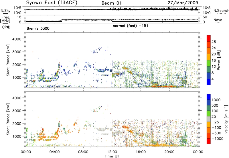The width and height of the screenshot is (229, 158).
Task: Select the 'N.Search' legend label
Action: [x=221, y=11]
